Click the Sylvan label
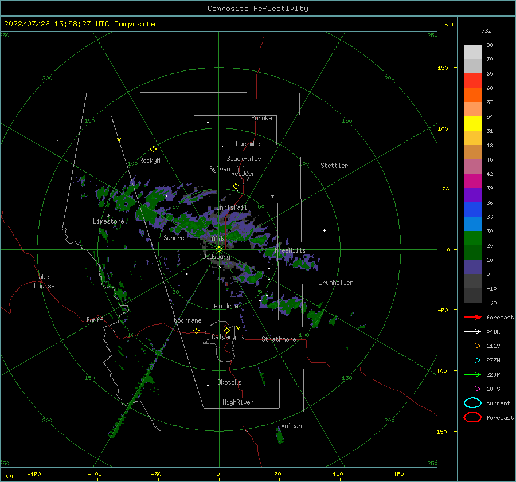 (220, 169)
